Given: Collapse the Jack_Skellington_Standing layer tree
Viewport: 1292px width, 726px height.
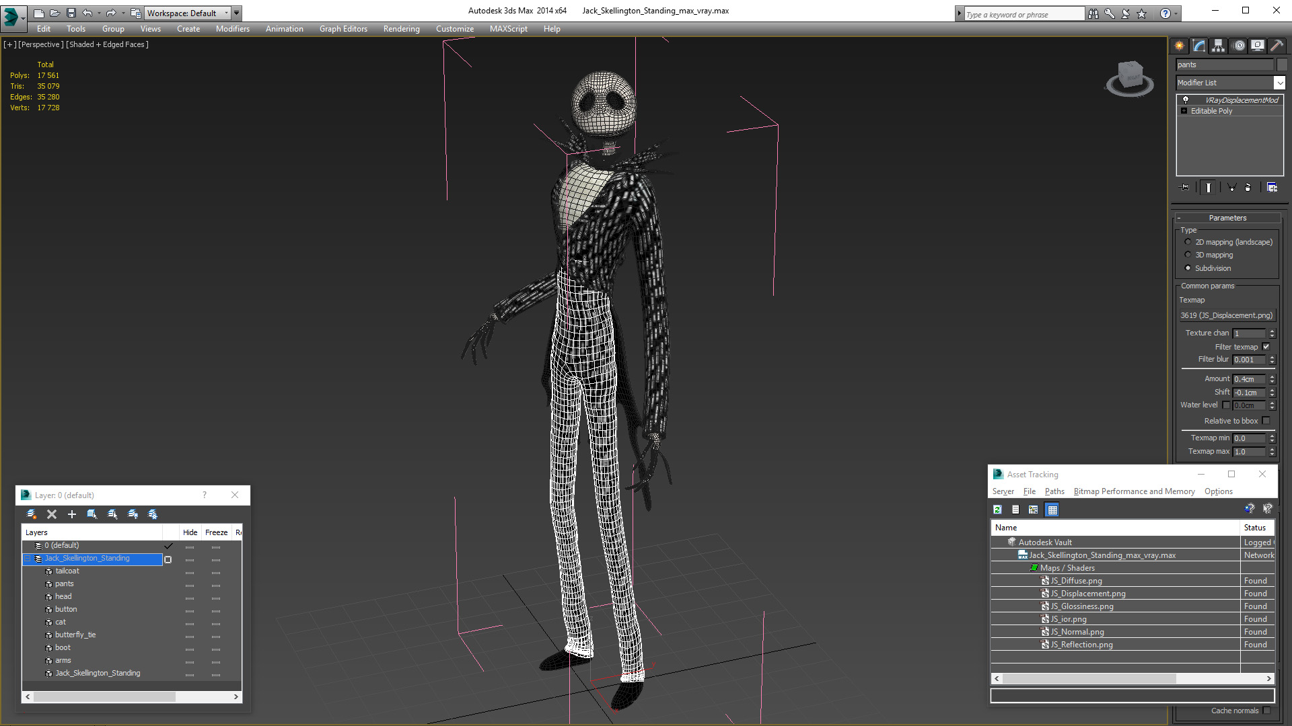Looking at the screenshot, I should (x=28, y=559).
